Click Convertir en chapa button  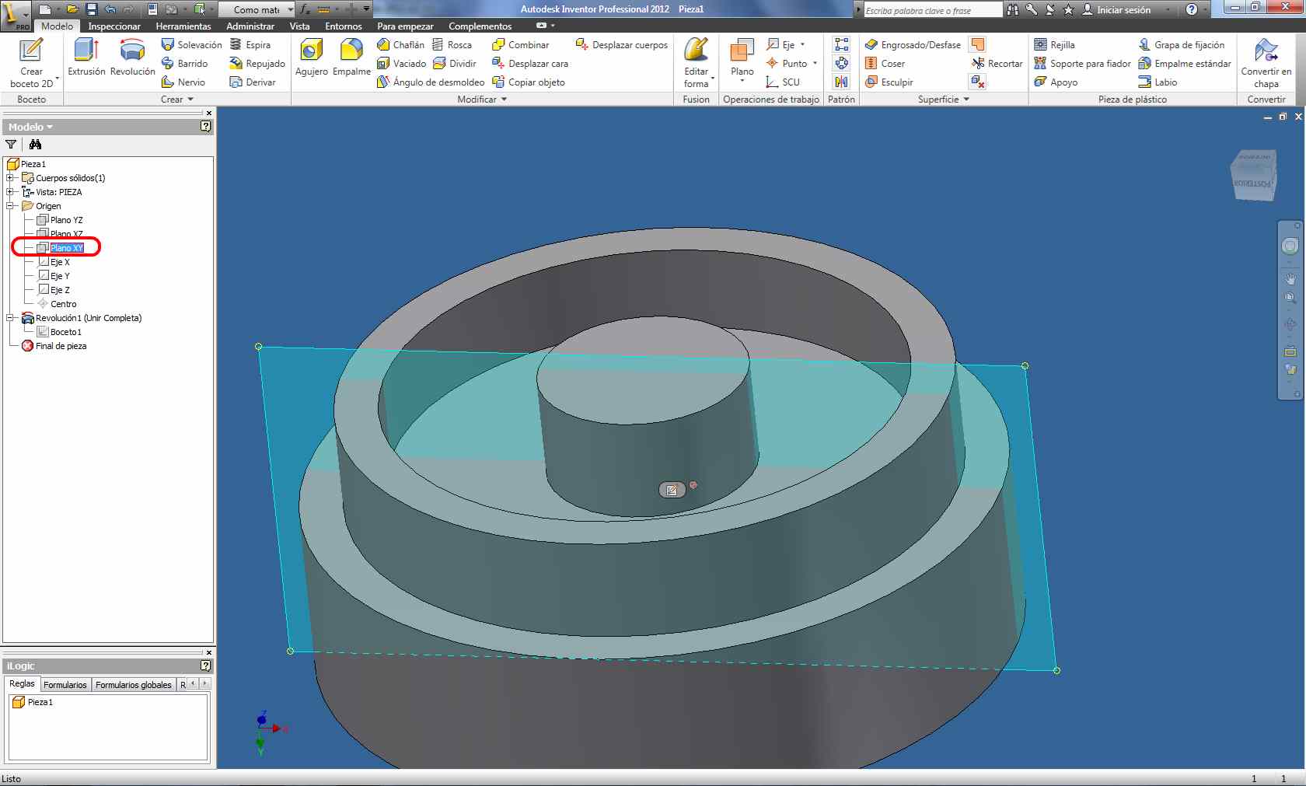pyautogui.click(x=1266, y=62)
